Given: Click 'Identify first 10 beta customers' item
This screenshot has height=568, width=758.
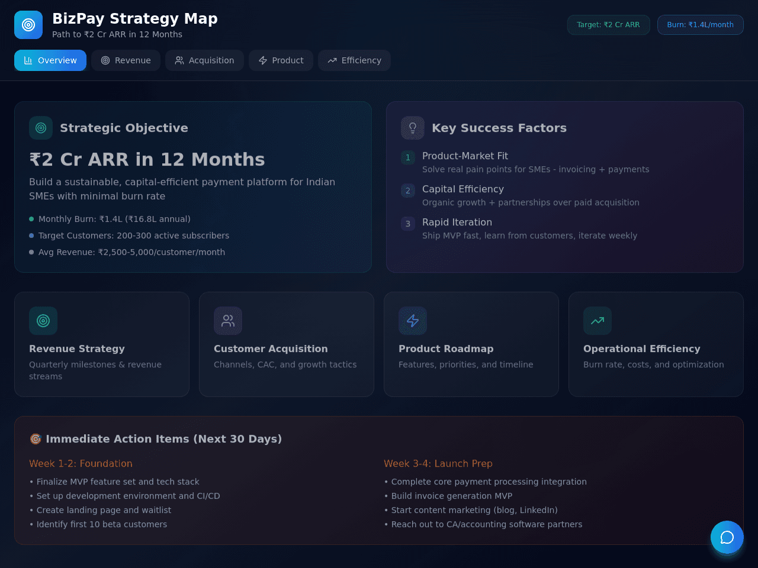Looking at the screenshot, I should point(102,524).
